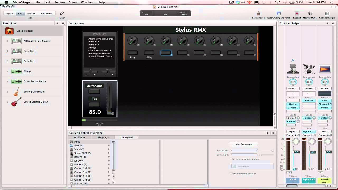Open the Window menu
This screenshot has height=190, width=338.
[87, 2]
